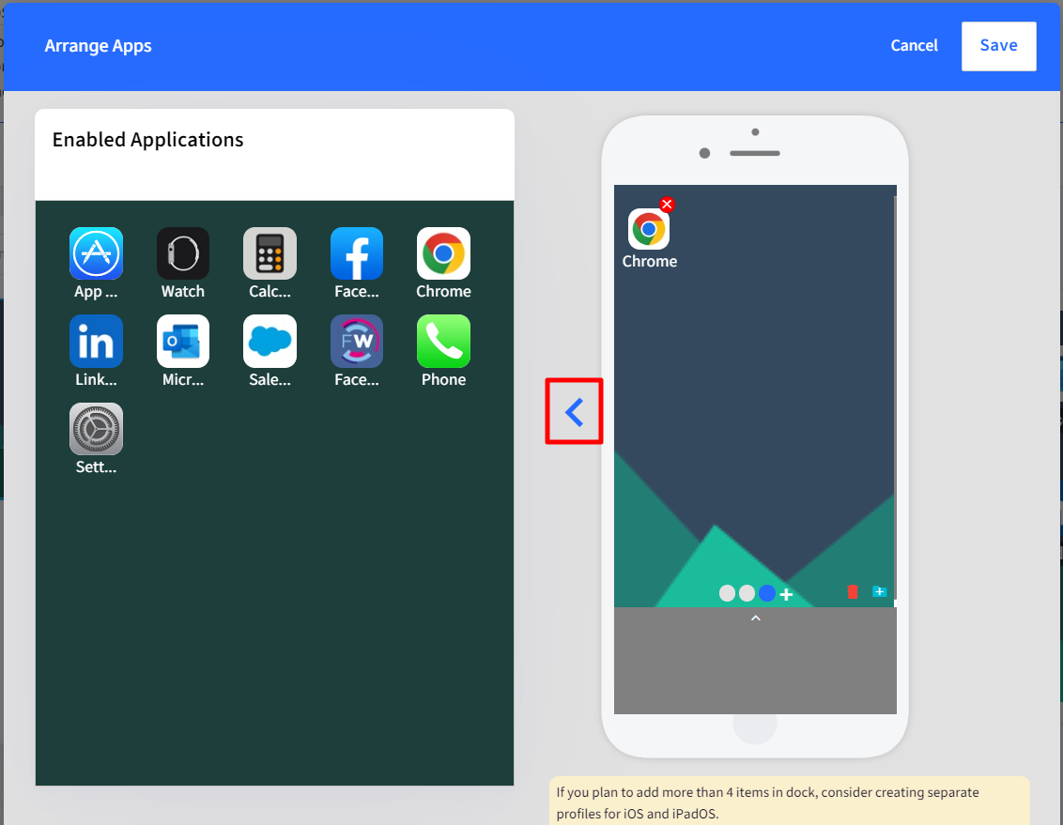This screenshot has height=825, width=1063.
Task: Select the FW Facebook Workplace icon
Action: [357, 341]
